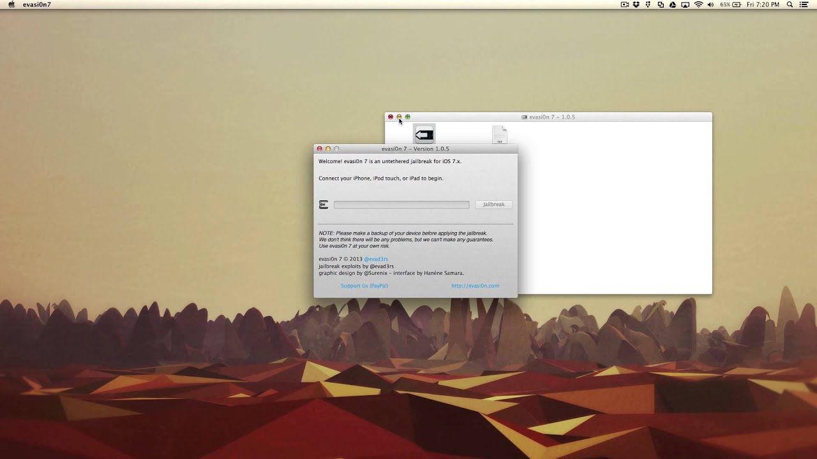Screen dimensions: 817x459
Task: Click the evasi0n 7 – Version 1.0.5 title text
Action: [x=416, y=149]
